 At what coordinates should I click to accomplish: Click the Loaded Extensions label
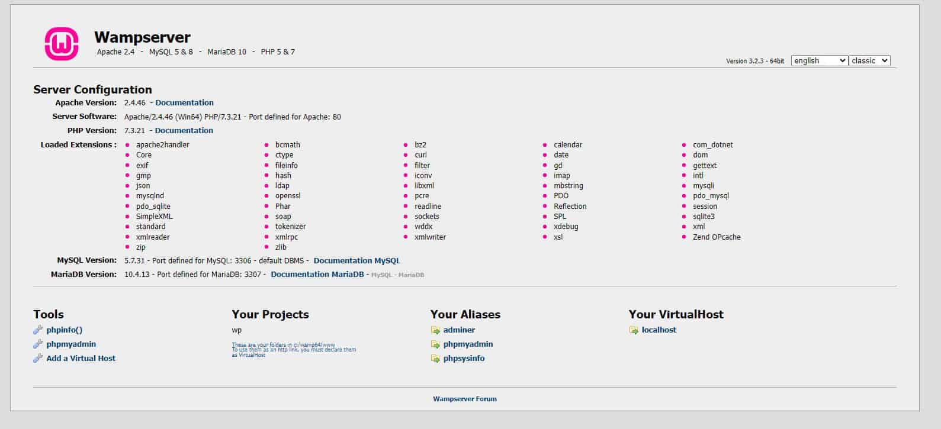coord(78,145)
